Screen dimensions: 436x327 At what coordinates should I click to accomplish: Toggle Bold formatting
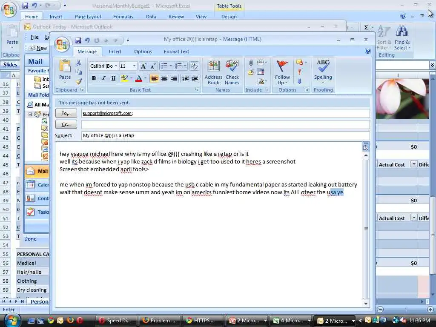click(94, 78)
